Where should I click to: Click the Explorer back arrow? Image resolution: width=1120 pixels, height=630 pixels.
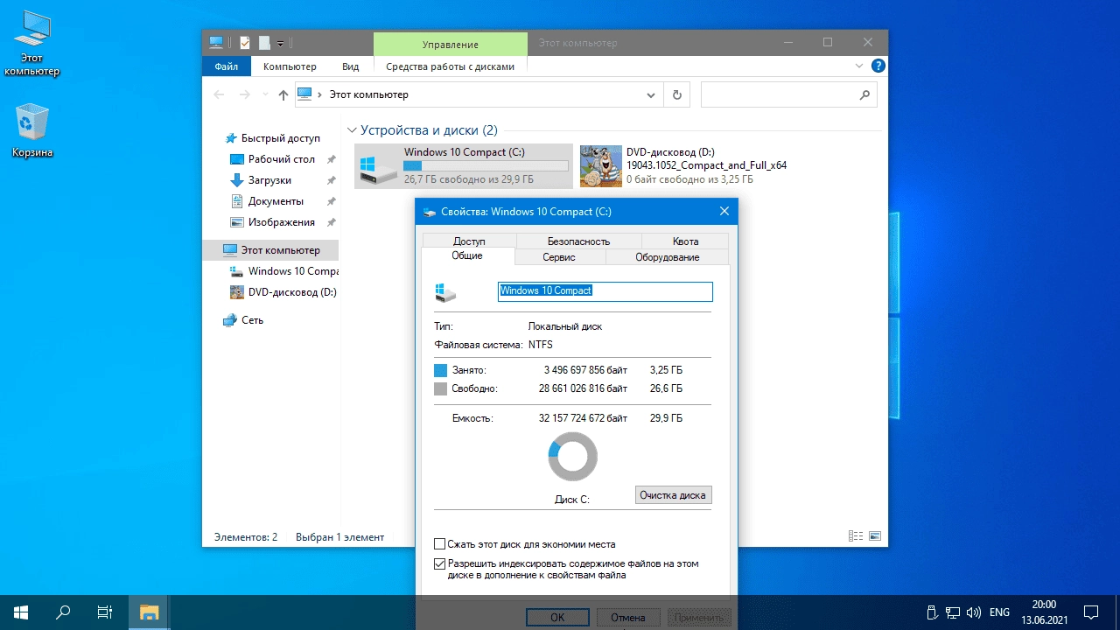tap(219, 94)
